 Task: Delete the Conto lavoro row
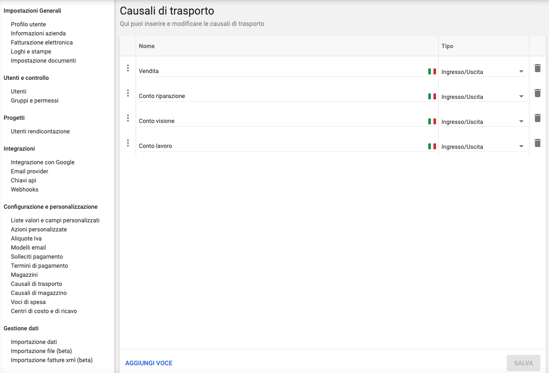tap(538, 143)
